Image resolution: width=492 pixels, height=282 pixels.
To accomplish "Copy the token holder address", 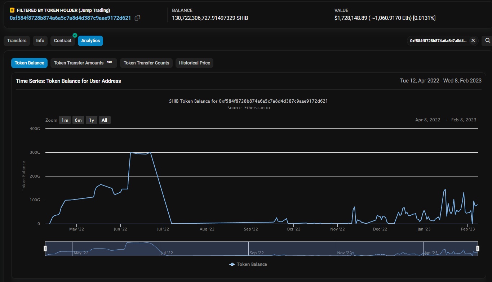I will coord(137,18).
